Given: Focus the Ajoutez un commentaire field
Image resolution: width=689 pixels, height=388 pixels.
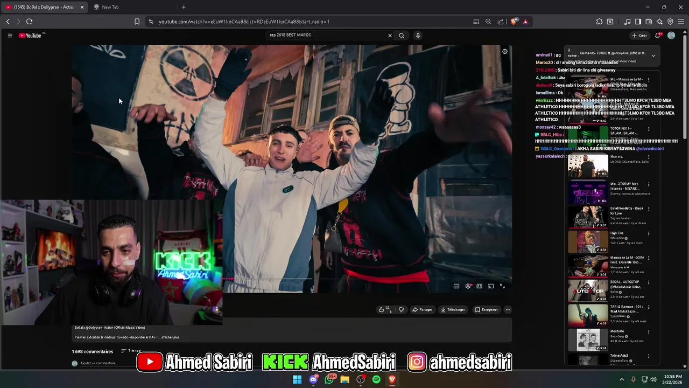Looking at the screenshot, I should click(x=98, y=363).
